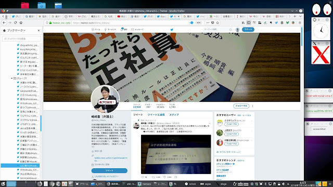Open Firefox hamburger application menu
Screen dimensions: 333x187
[300, 23]
